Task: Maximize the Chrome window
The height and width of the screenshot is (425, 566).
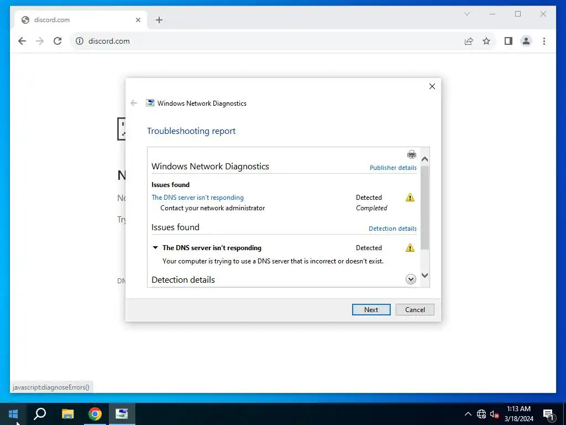Action: [x=518, y=14]
